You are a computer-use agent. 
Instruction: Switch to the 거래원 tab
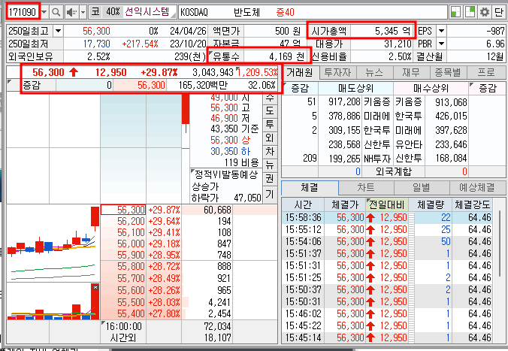(300, 73)
